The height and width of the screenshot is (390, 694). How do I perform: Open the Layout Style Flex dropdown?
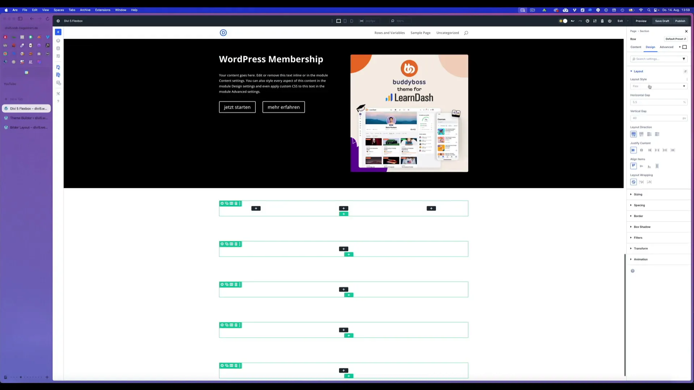pos(659,86)
